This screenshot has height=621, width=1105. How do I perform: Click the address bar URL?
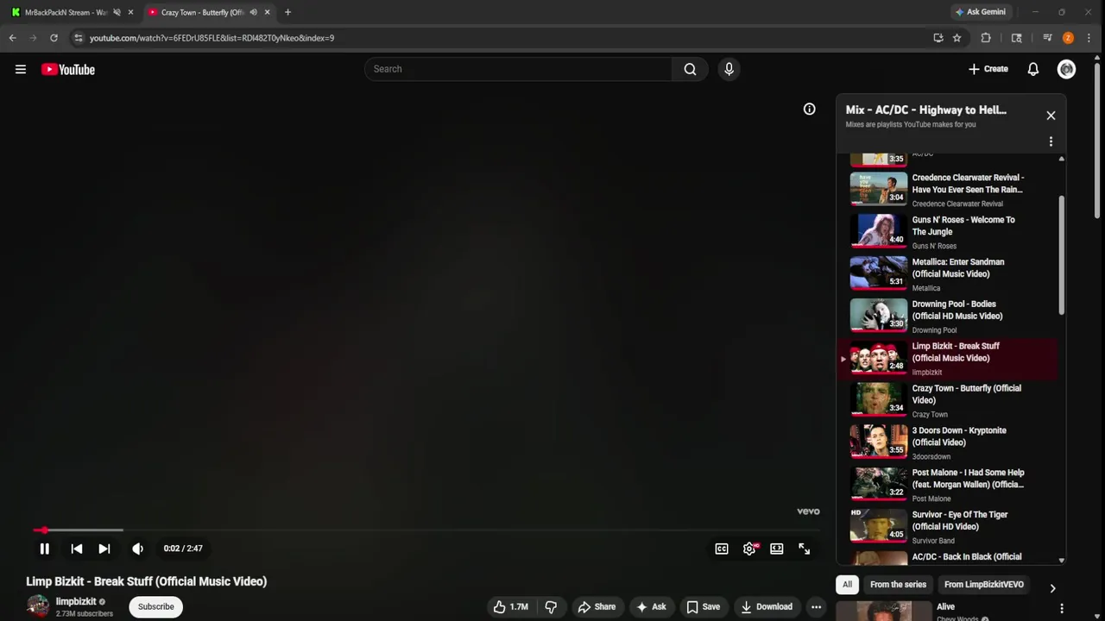pyautogui.click(x=212, y=38)
